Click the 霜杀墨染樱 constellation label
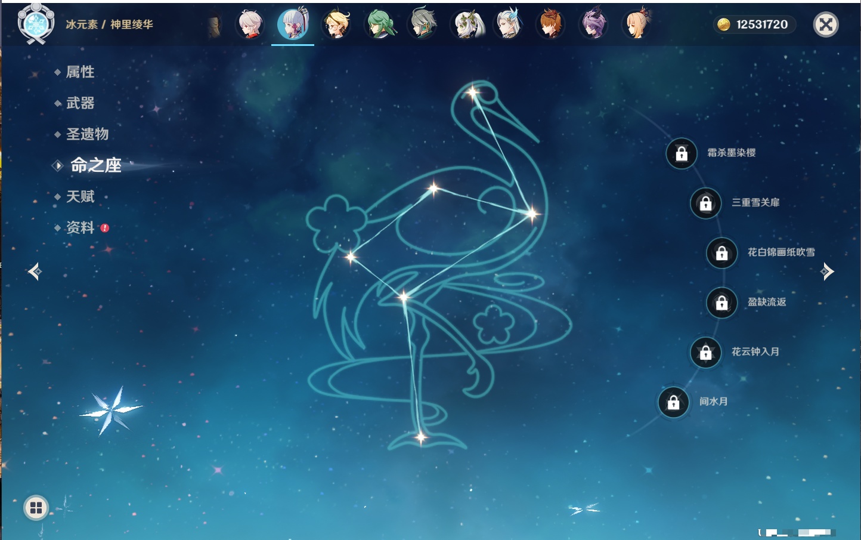The width and height of the screenshot is (861, 540). (732, 153)
